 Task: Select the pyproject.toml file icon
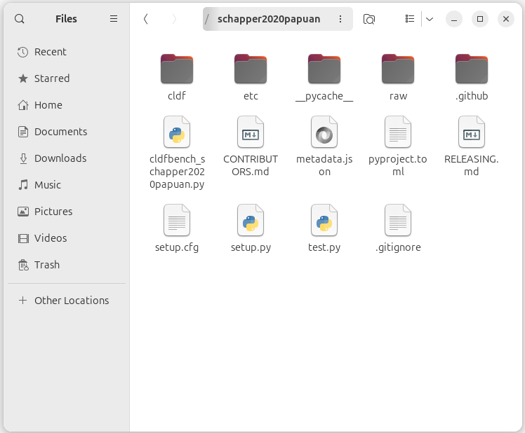[x=398, y=132]
